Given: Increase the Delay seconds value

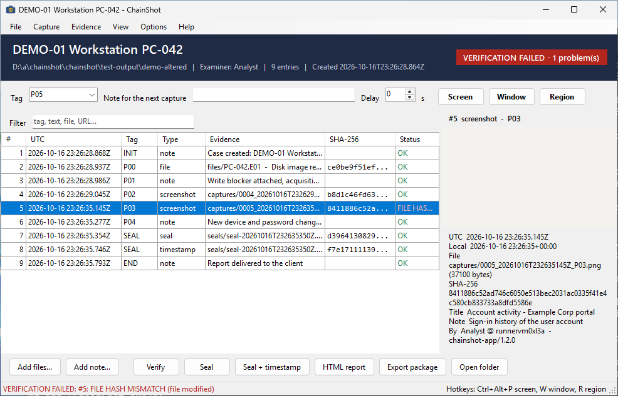Looking at the screenshot, I should pos(410,91).
